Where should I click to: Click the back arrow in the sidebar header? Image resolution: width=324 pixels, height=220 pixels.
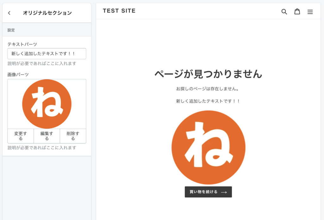[9, 13]
